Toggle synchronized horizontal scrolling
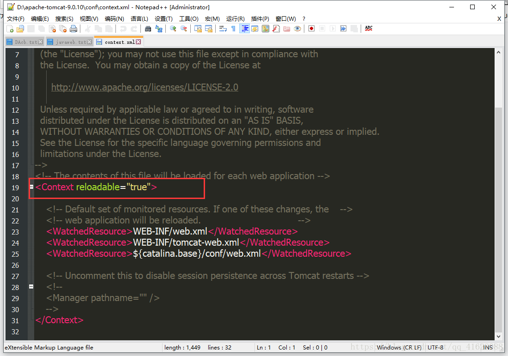The width and height of the screenshot is (508, 356). (x=209, y=29)
